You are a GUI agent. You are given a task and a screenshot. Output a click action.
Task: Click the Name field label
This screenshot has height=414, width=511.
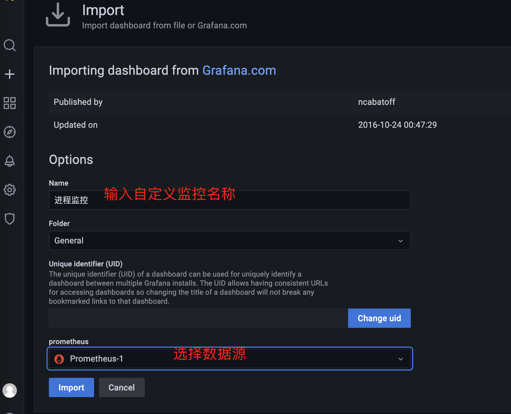[x=59, y=183]
